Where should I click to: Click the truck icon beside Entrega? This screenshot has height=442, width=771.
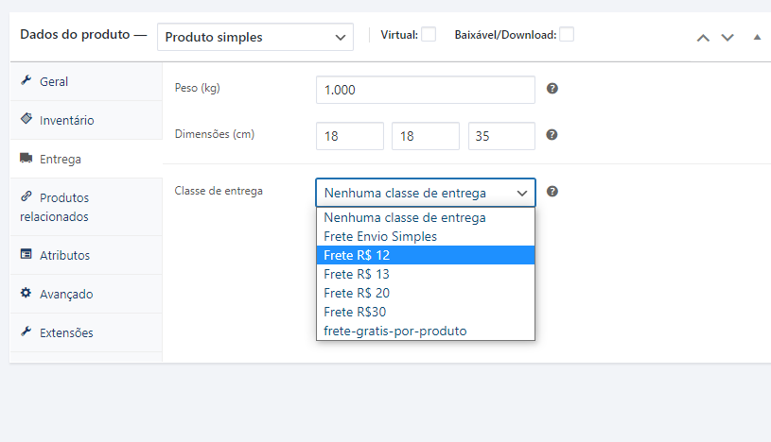tap(26, 158)
